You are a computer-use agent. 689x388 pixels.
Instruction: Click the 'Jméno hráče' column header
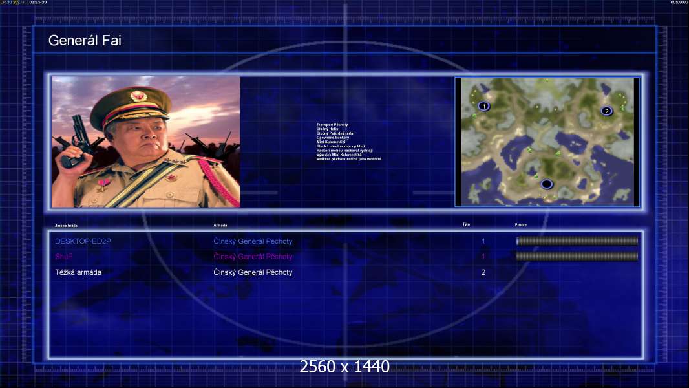tap(67, 226)
